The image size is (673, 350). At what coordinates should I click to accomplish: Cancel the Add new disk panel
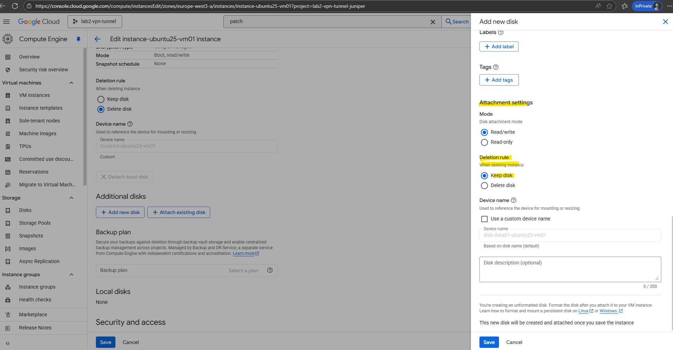point(514,342)
